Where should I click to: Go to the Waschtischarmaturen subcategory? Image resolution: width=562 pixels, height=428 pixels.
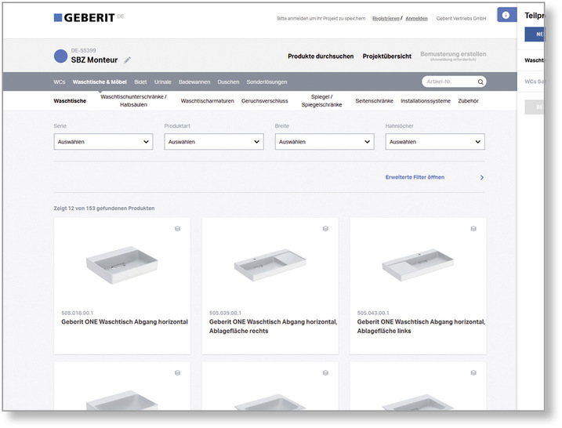[207, 101]
